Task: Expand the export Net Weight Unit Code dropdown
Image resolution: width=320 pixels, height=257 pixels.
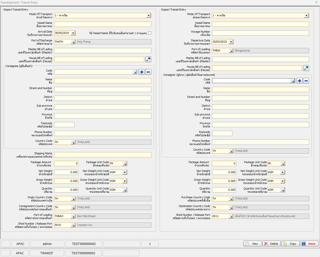Action: (282, 172)
